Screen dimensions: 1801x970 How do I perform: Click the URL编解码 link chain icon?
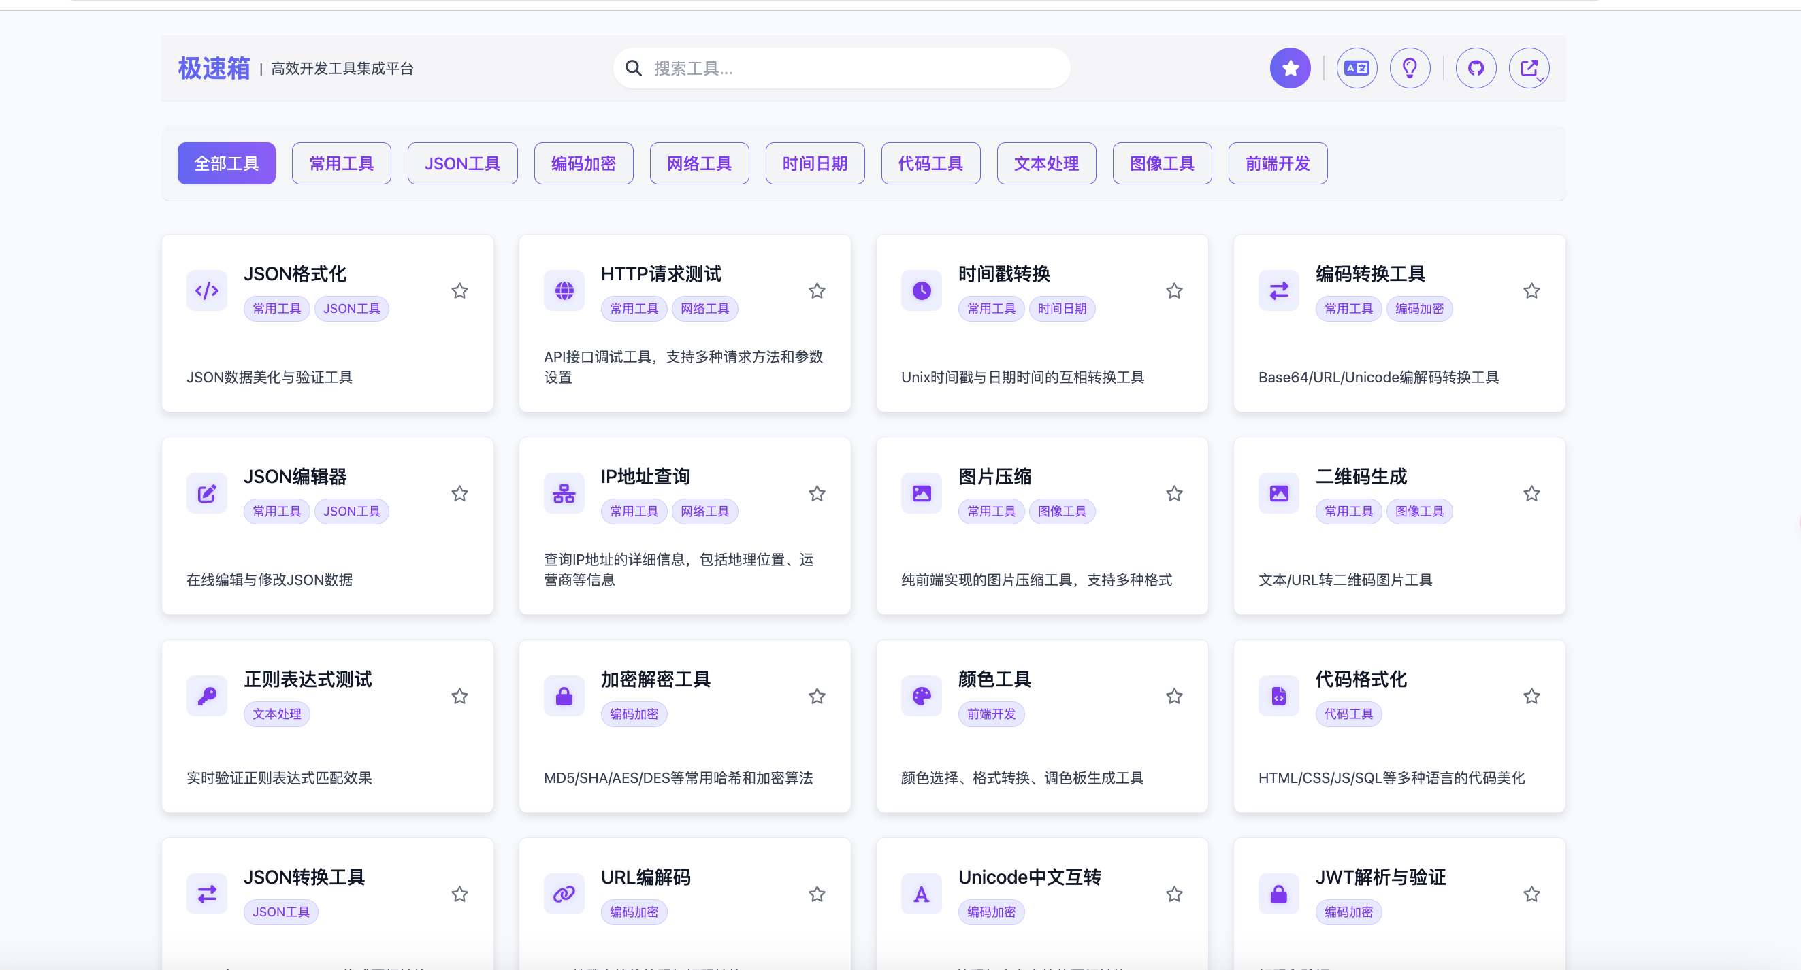[564, 894]
